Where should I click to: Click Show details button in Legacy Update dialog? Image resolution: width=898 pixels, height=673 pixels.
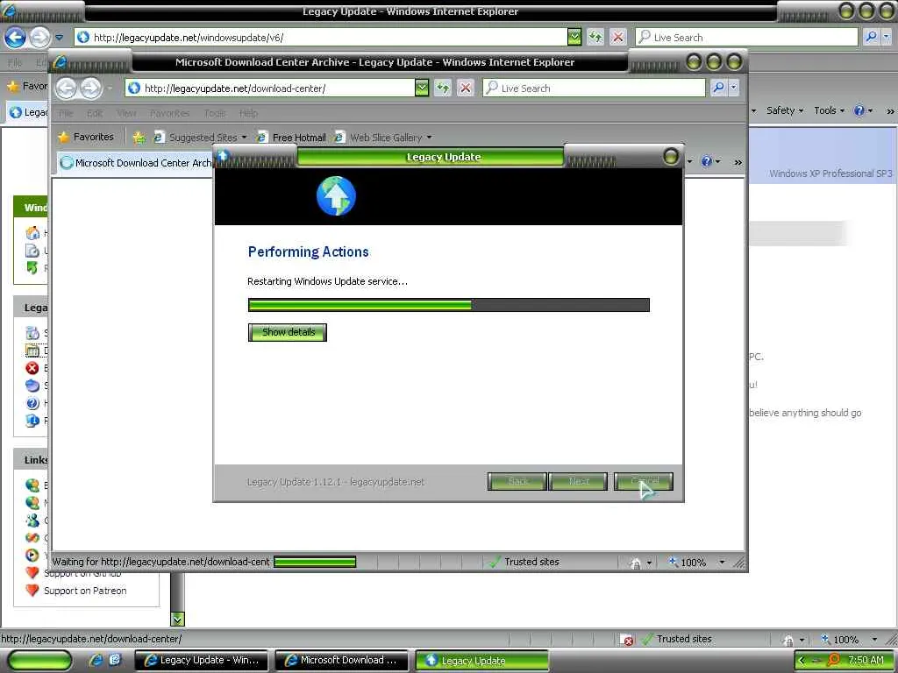(x=288, y=332)
